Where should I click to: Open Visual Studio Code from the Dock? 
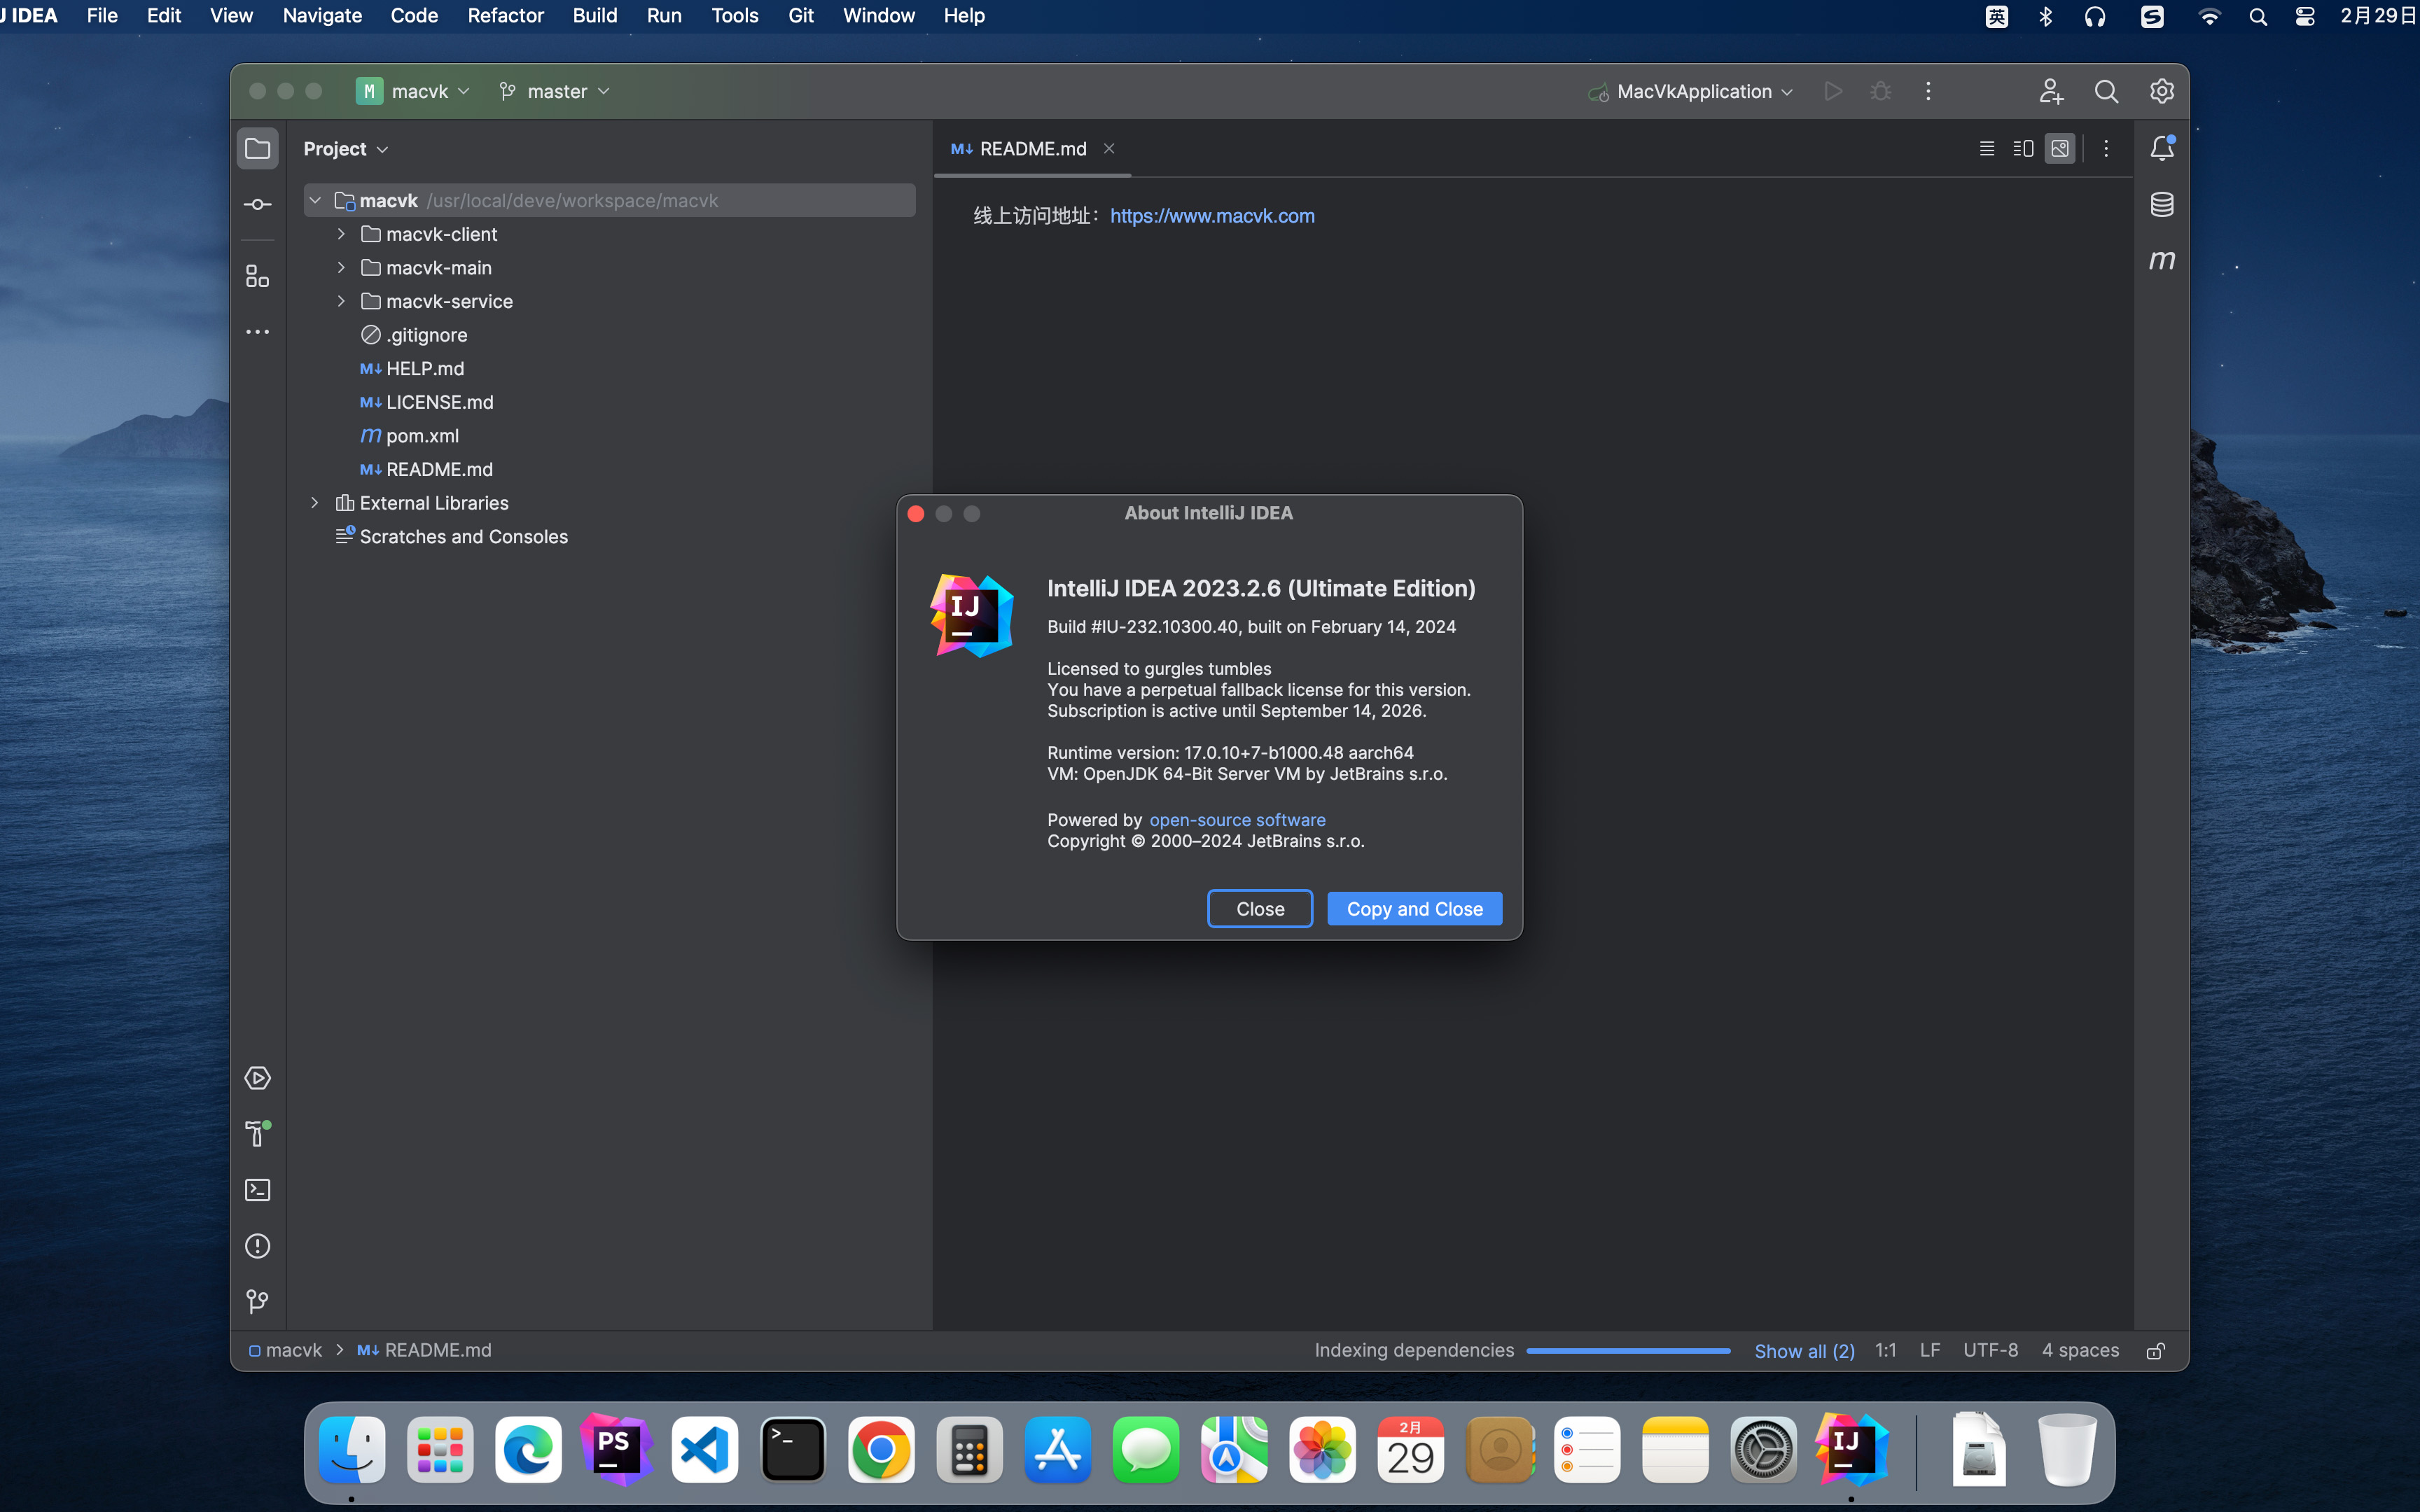[x=705, y=1450]
